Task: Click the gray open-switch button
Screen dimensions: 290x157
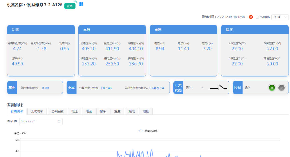Action: [x=281, y=88]
